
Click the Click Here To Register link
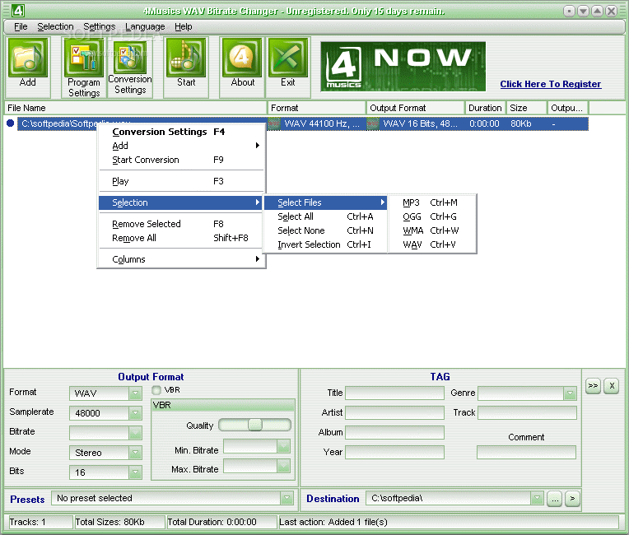point(550,84)
